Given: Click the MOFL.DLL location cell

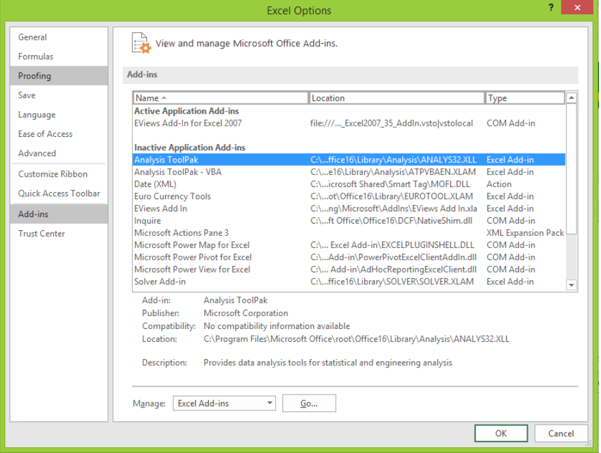Looking at the screenshot, I should 390,184.
